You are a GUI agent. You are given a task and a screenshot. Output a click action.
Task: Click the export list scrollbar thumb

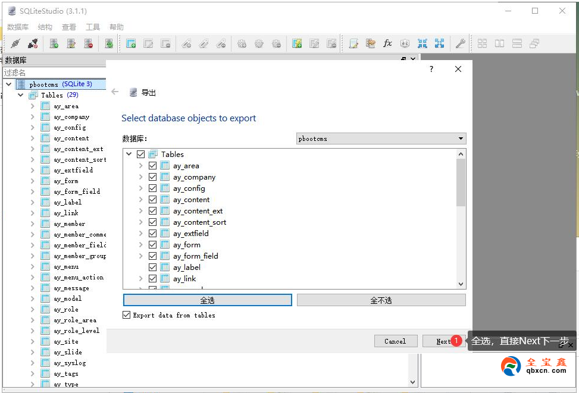[x=461, y=183]
